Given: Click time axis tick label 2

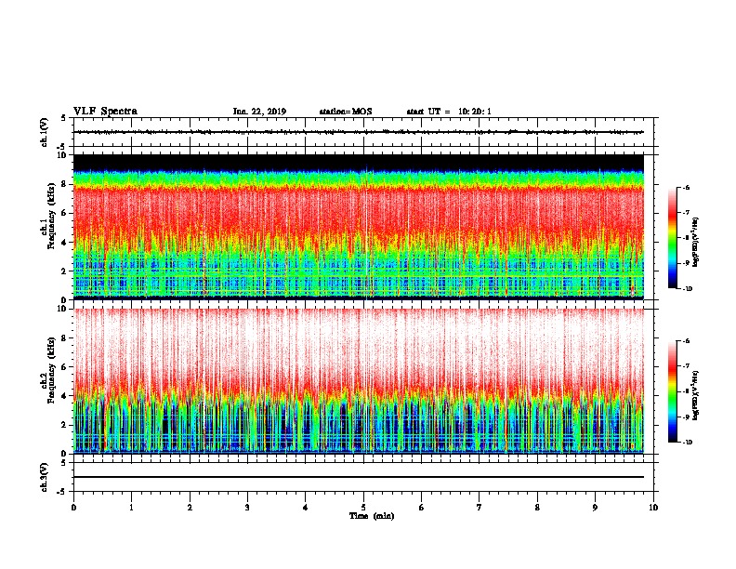Looking at the screenshot, I should coord(190,508).
